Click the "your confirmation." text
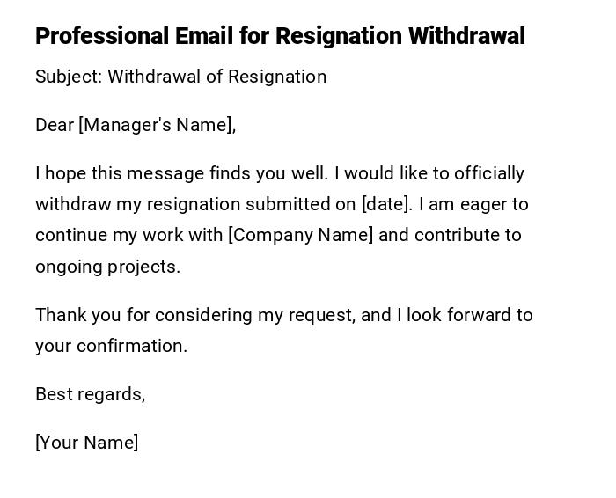 click(x=111, y=346)
